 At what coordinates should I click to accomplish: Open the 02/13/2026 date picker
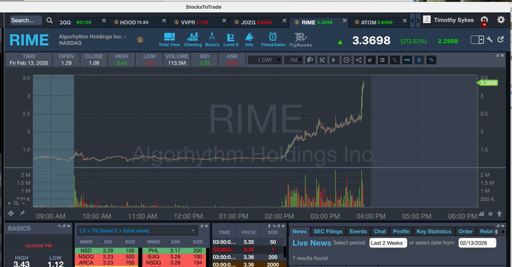pos(477,243)
